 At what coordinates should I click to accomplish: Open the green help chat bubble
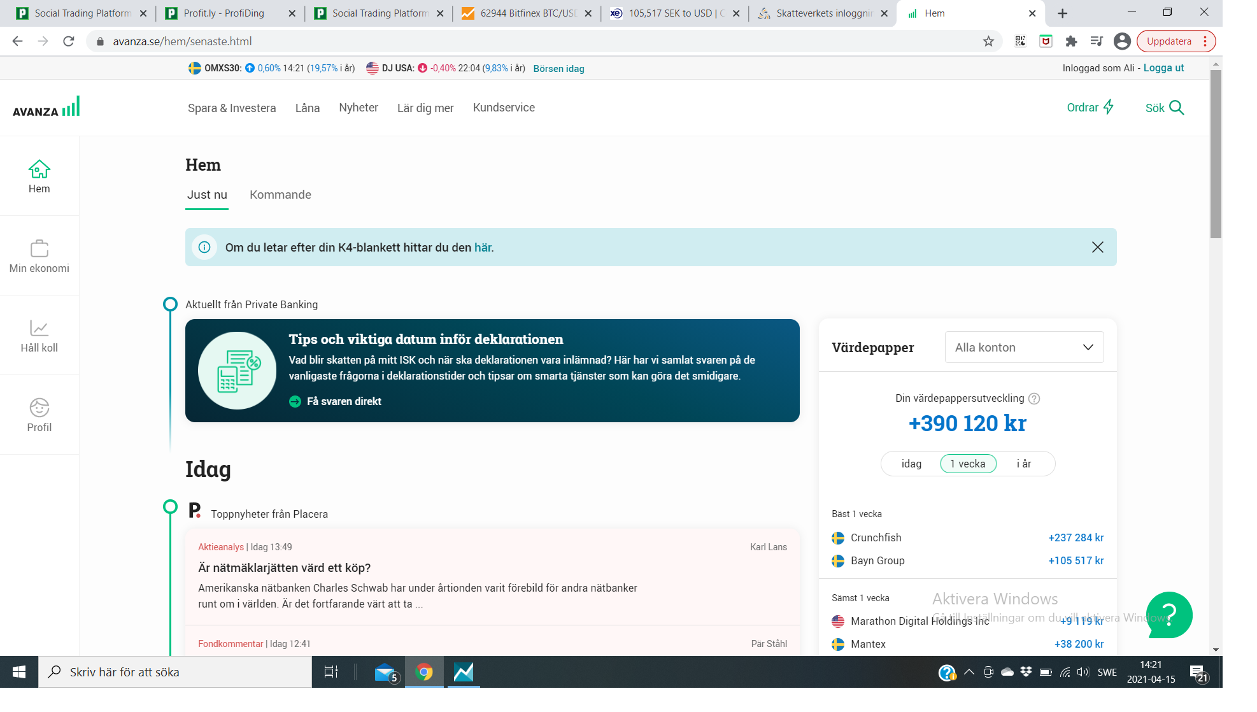pos(1169,615)
